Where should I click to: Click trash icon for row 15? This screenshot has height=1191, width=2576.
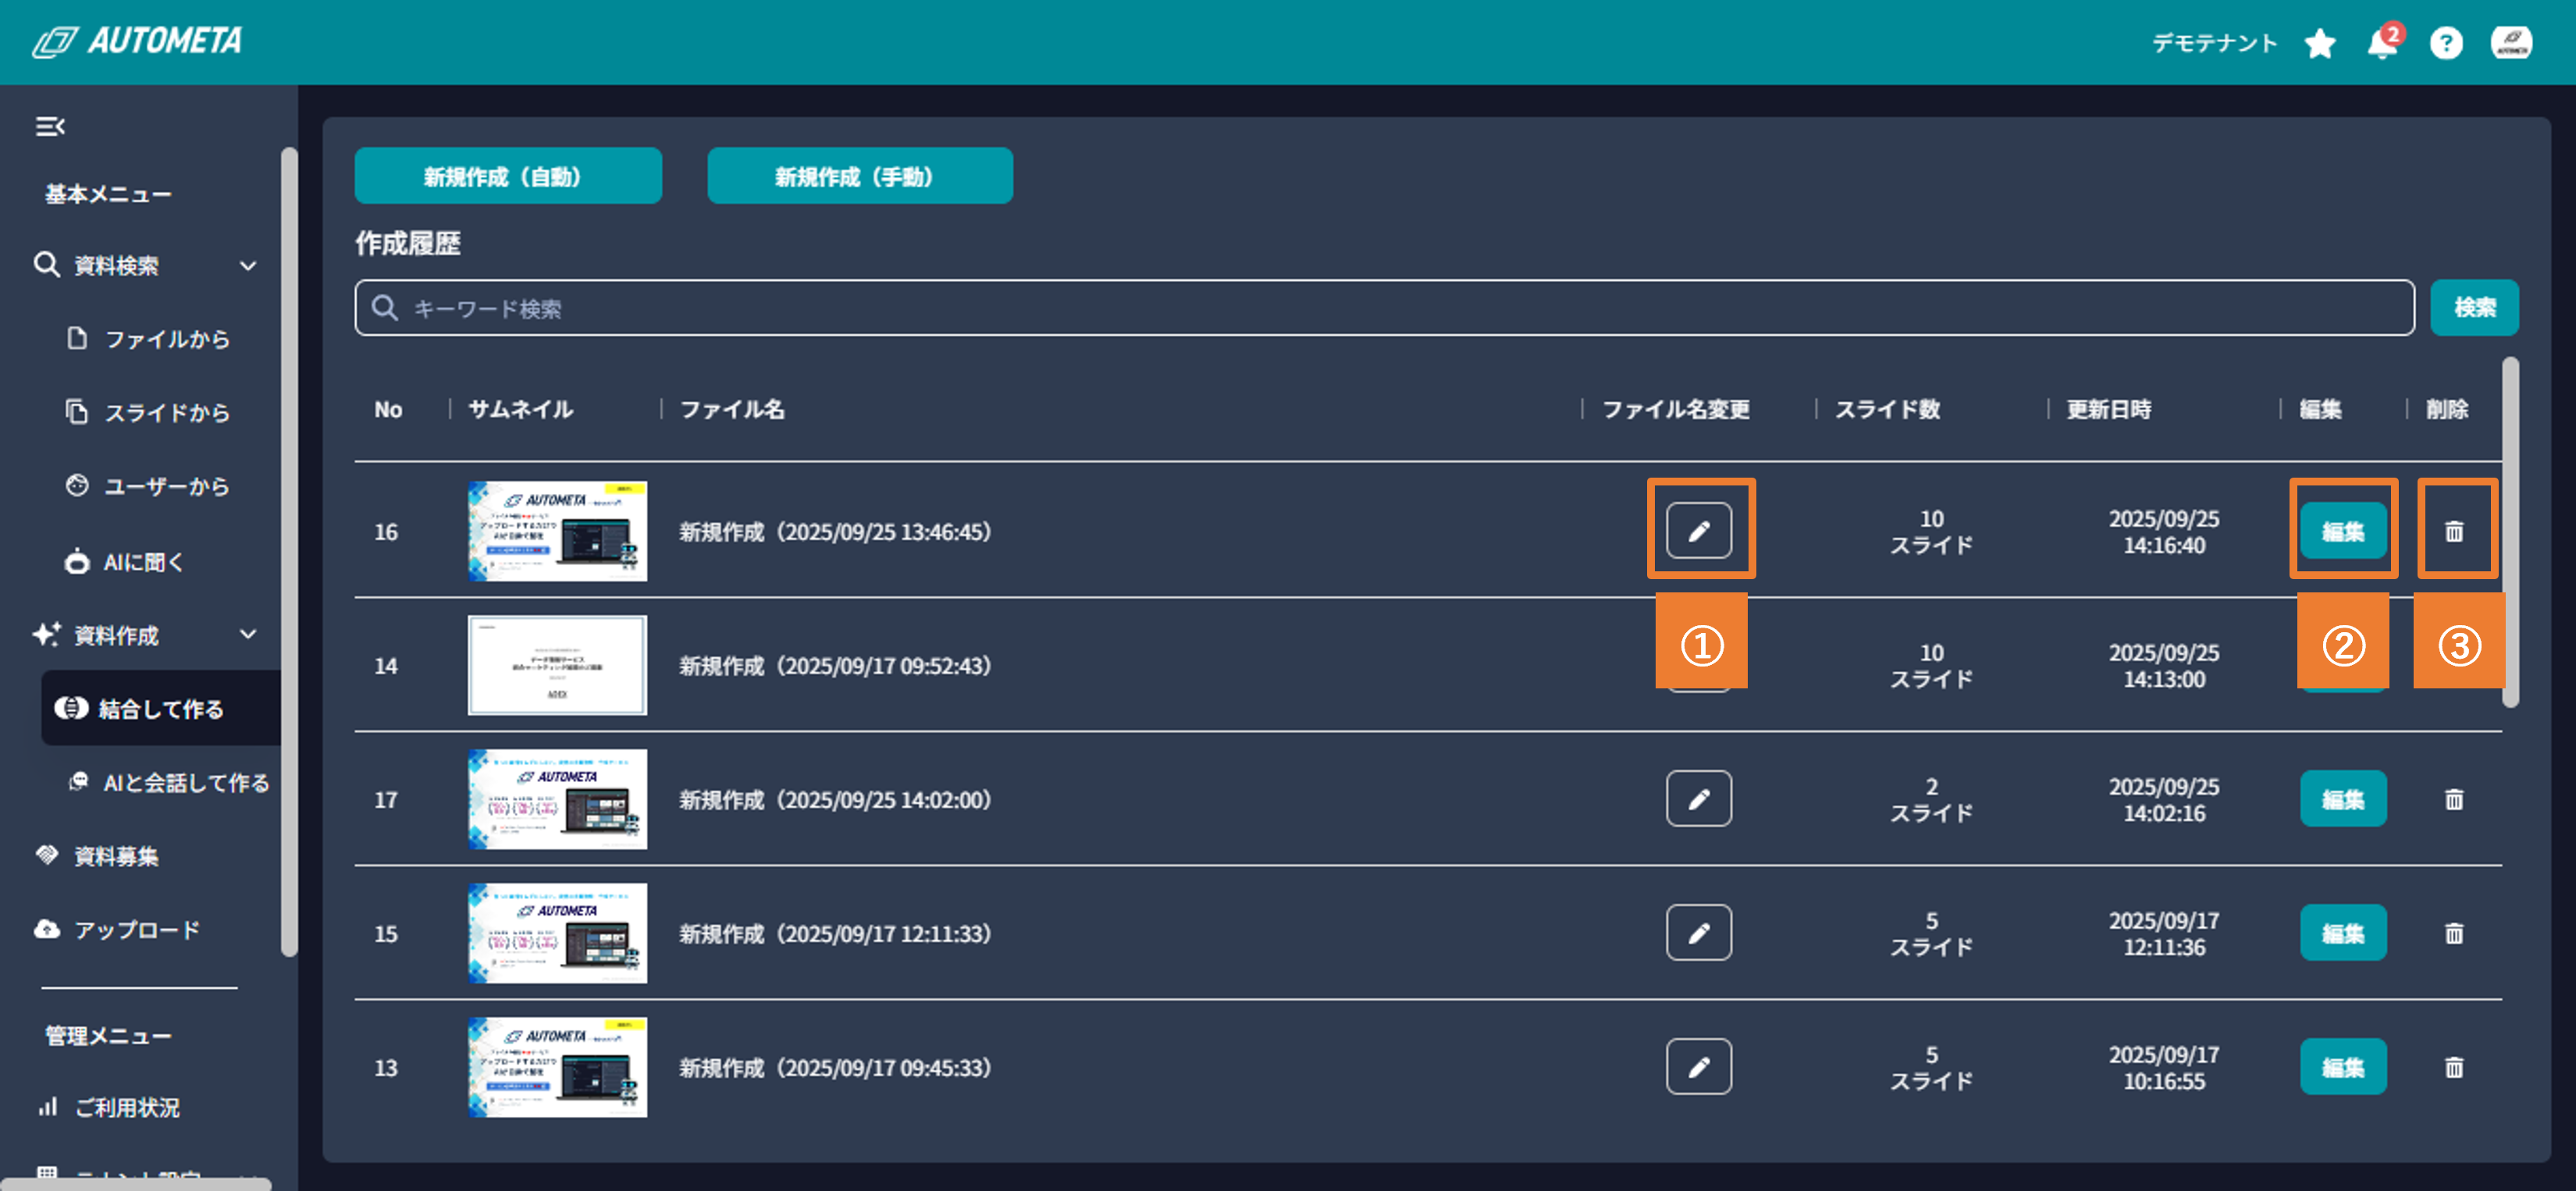click(x=2453, y=933)
